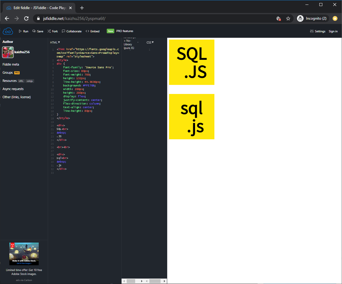This screenshot has width=342, height=284.
Task: Click the <br><br> code line
Action: (x=63, y=147)
